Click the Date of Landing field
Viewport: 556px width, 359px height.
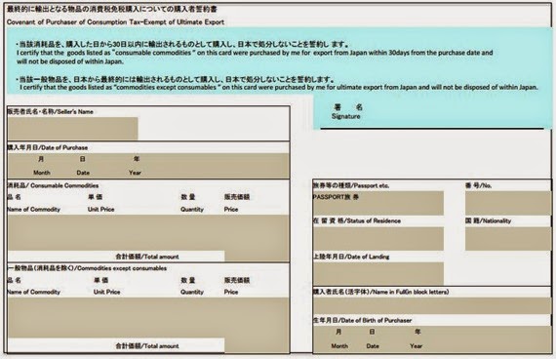tap(378, 273)
